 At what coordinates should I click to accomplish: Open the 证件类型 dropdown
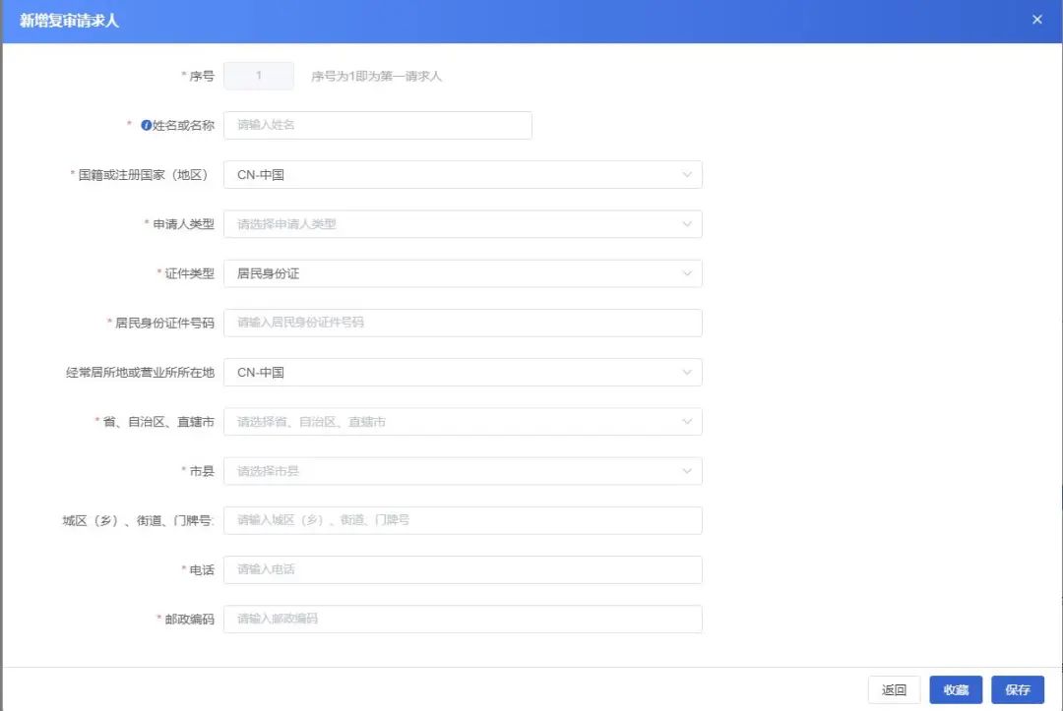pyautogui.click(x=463, y=273)
